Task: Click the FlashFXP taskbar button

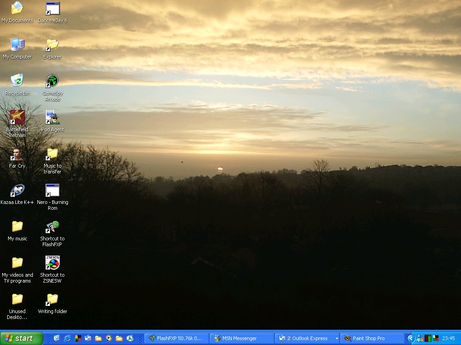Action: click(x=176, y=338)
